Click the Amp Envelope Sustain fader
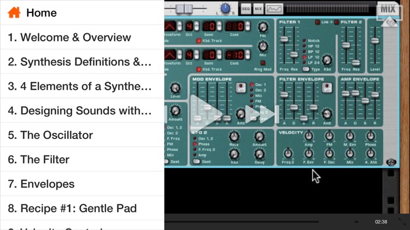Screen dimensions: 410x230 point(365,101)
